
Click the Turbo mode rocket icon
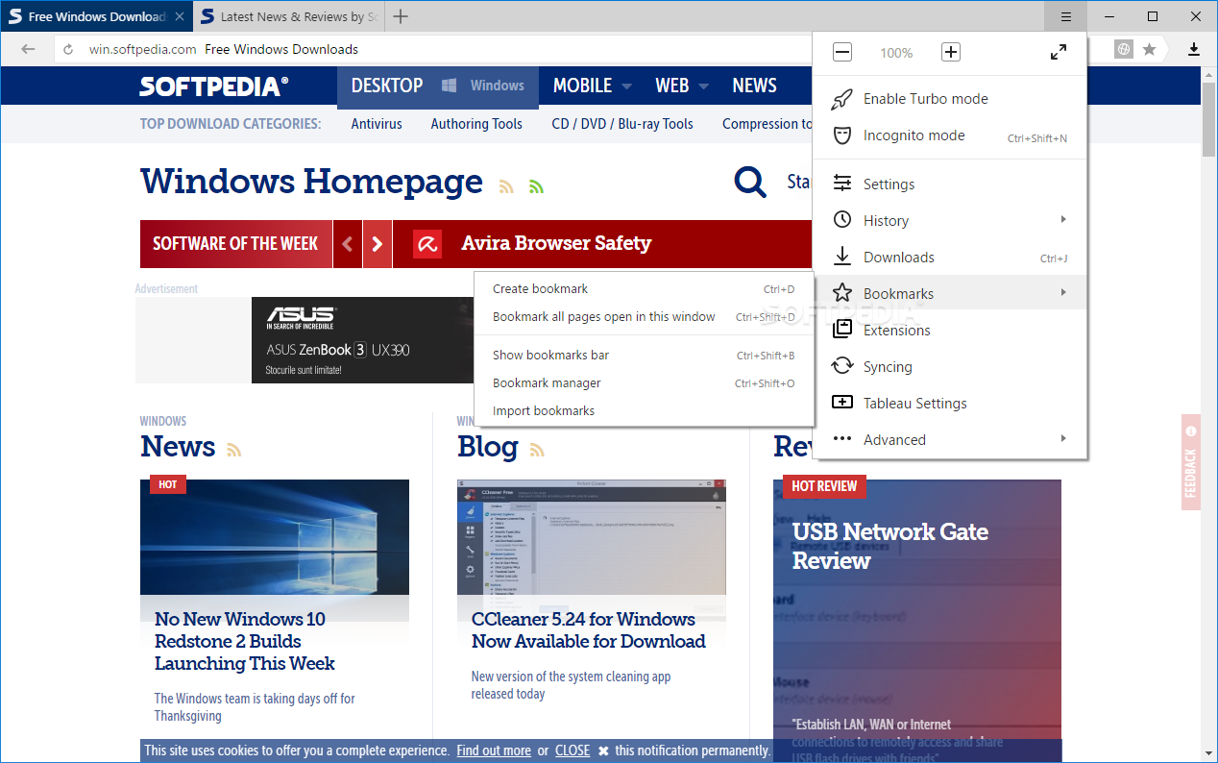tap(841, 99)
